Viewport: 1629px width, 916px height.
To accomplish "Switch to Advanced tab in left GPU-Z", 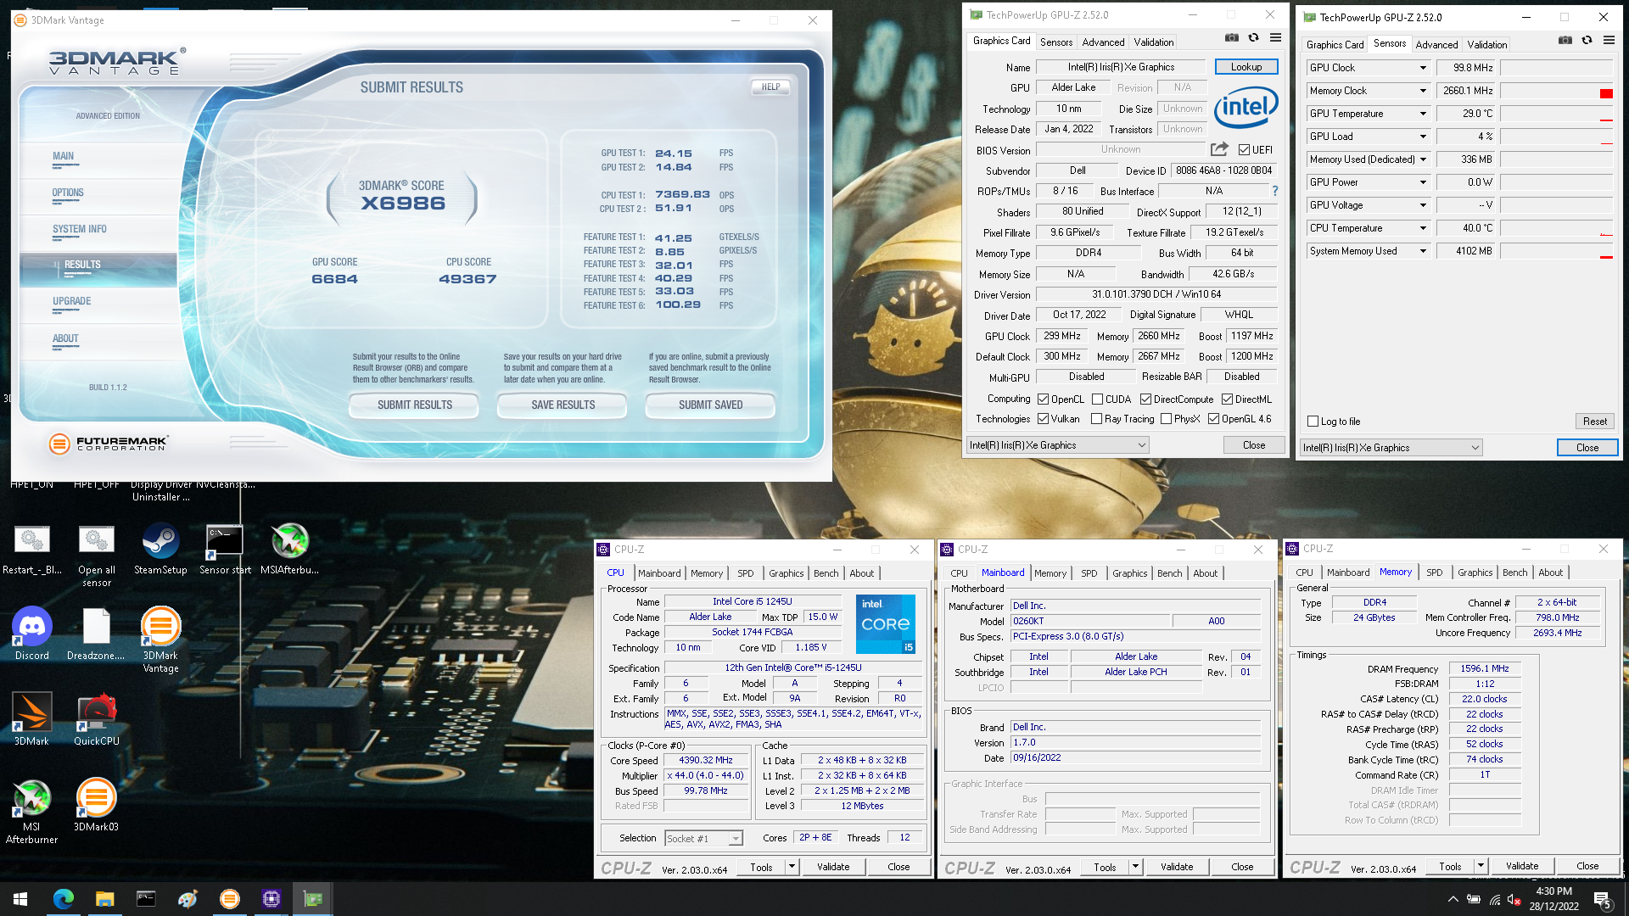I will coord(1103,42).
